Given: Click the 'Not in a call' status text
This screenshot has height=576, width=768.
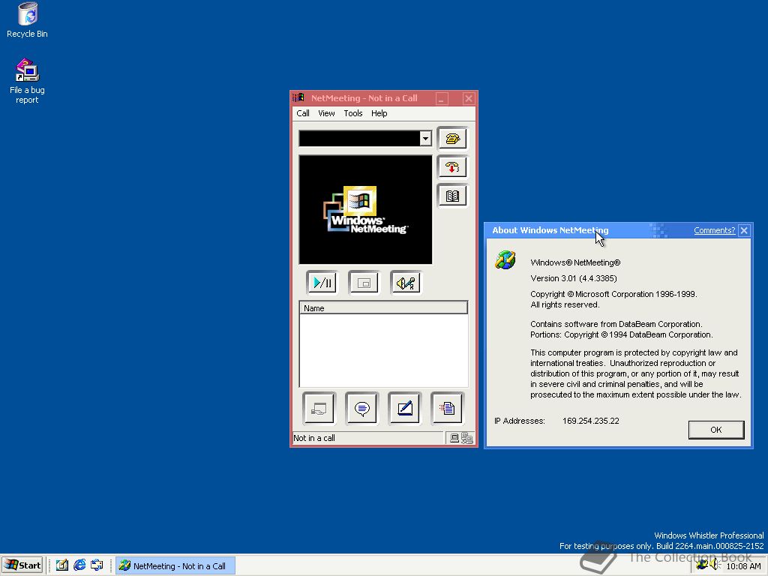Looking at the screenshot, I should click(314, 438).
